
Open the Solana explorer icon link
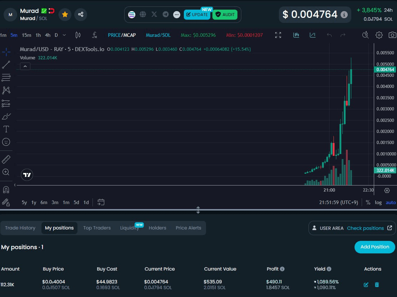(132, 14)
